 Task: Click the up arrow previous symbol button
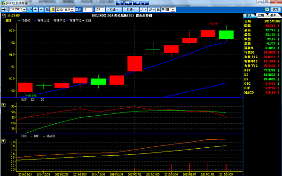click(x=36, y=9)
